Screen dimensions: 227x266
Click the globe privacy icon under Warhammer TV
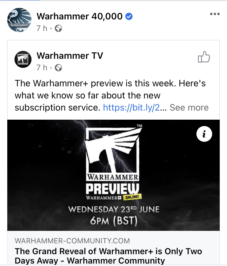click(58, 68)
